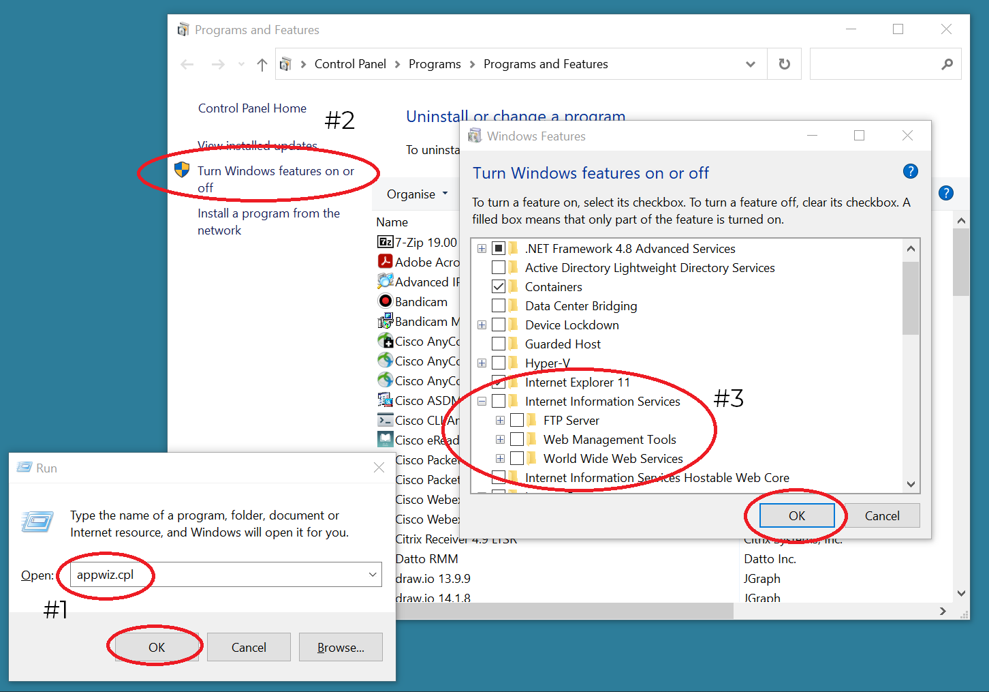Image resolution: width=989 pixels, height=692 pixels.
Task: Open the recent locations dropdown arrow
Action: [x=241, y=64]
